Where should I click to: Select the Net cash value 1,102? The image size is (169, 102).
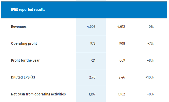click(121, 94)
